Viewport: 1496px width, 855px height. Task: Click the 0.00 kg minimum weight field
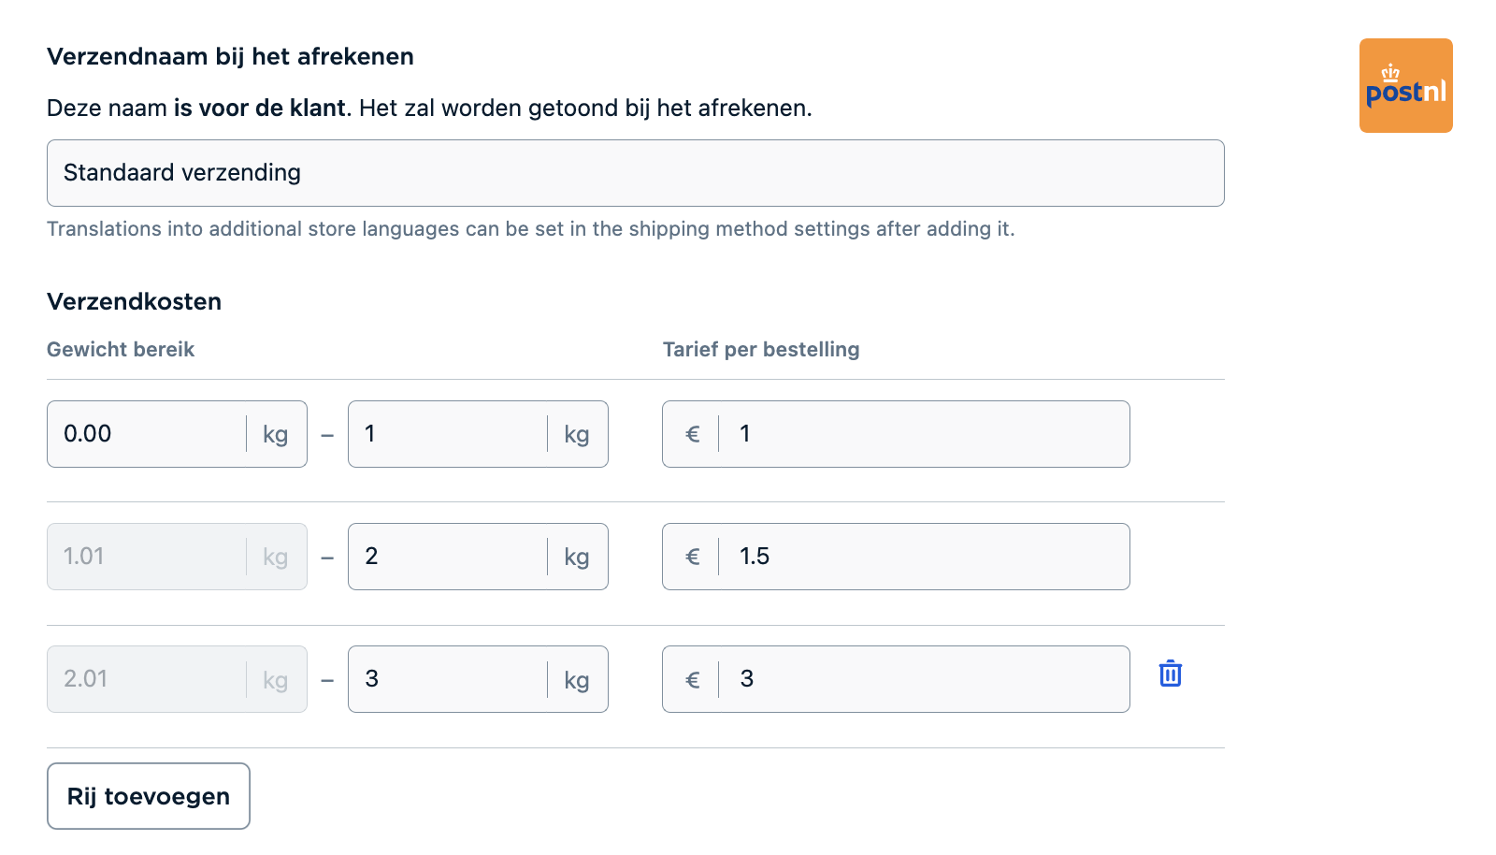point(145,434)
